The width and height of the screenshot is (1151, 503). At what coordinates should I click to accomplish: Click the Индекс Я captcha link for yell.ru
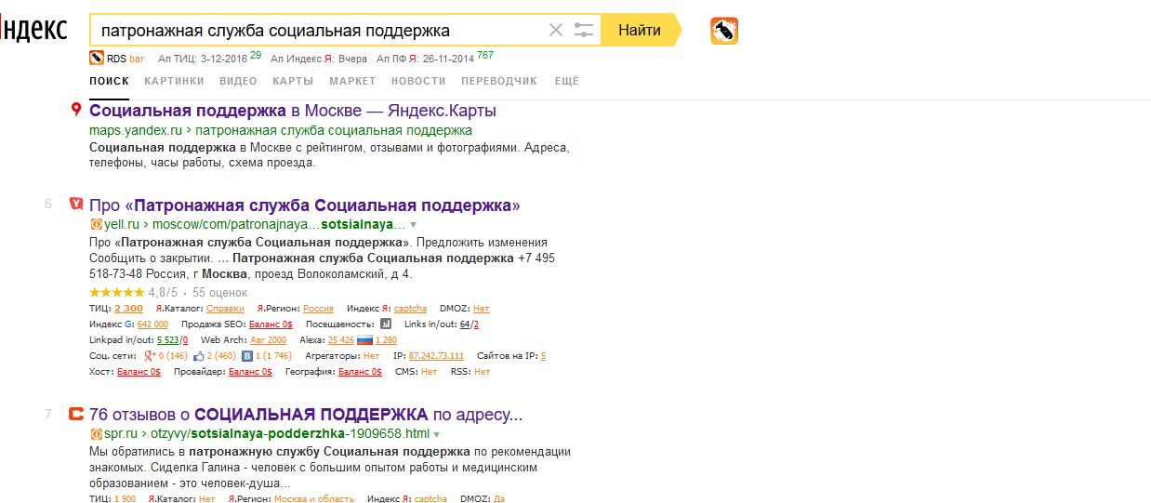point(410,308)
